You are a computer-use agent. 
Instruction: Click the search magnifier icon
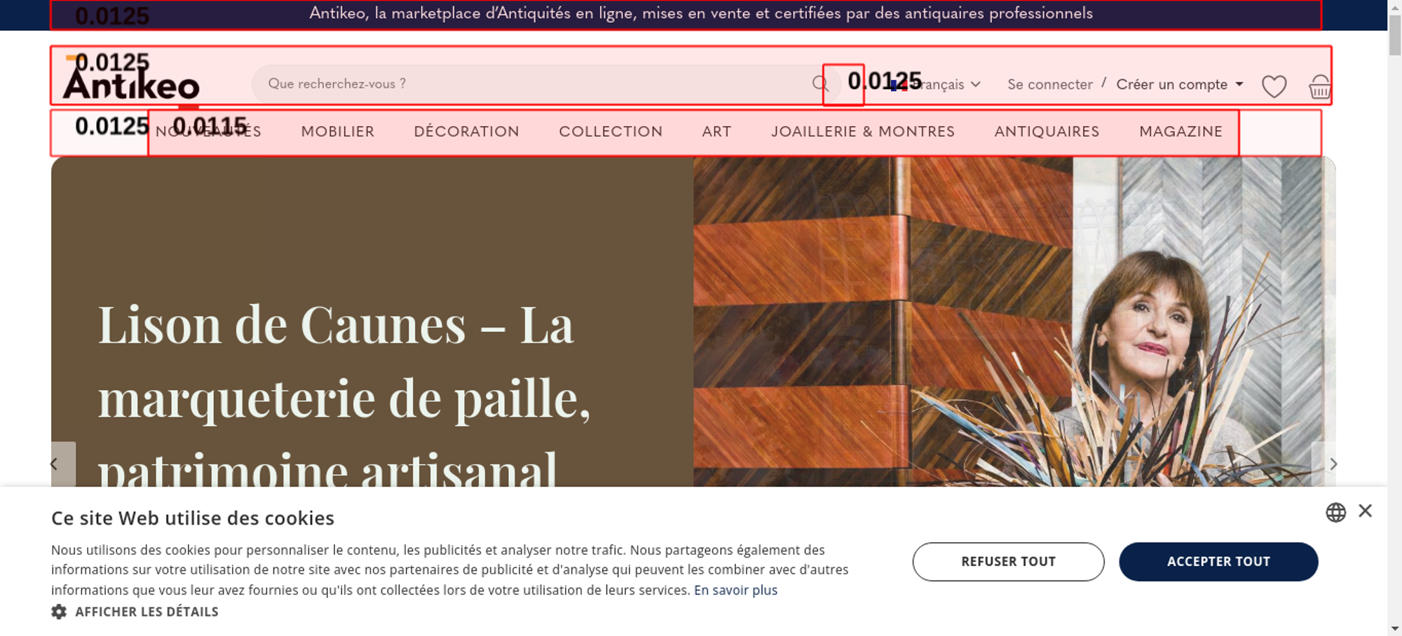point(820,84)
